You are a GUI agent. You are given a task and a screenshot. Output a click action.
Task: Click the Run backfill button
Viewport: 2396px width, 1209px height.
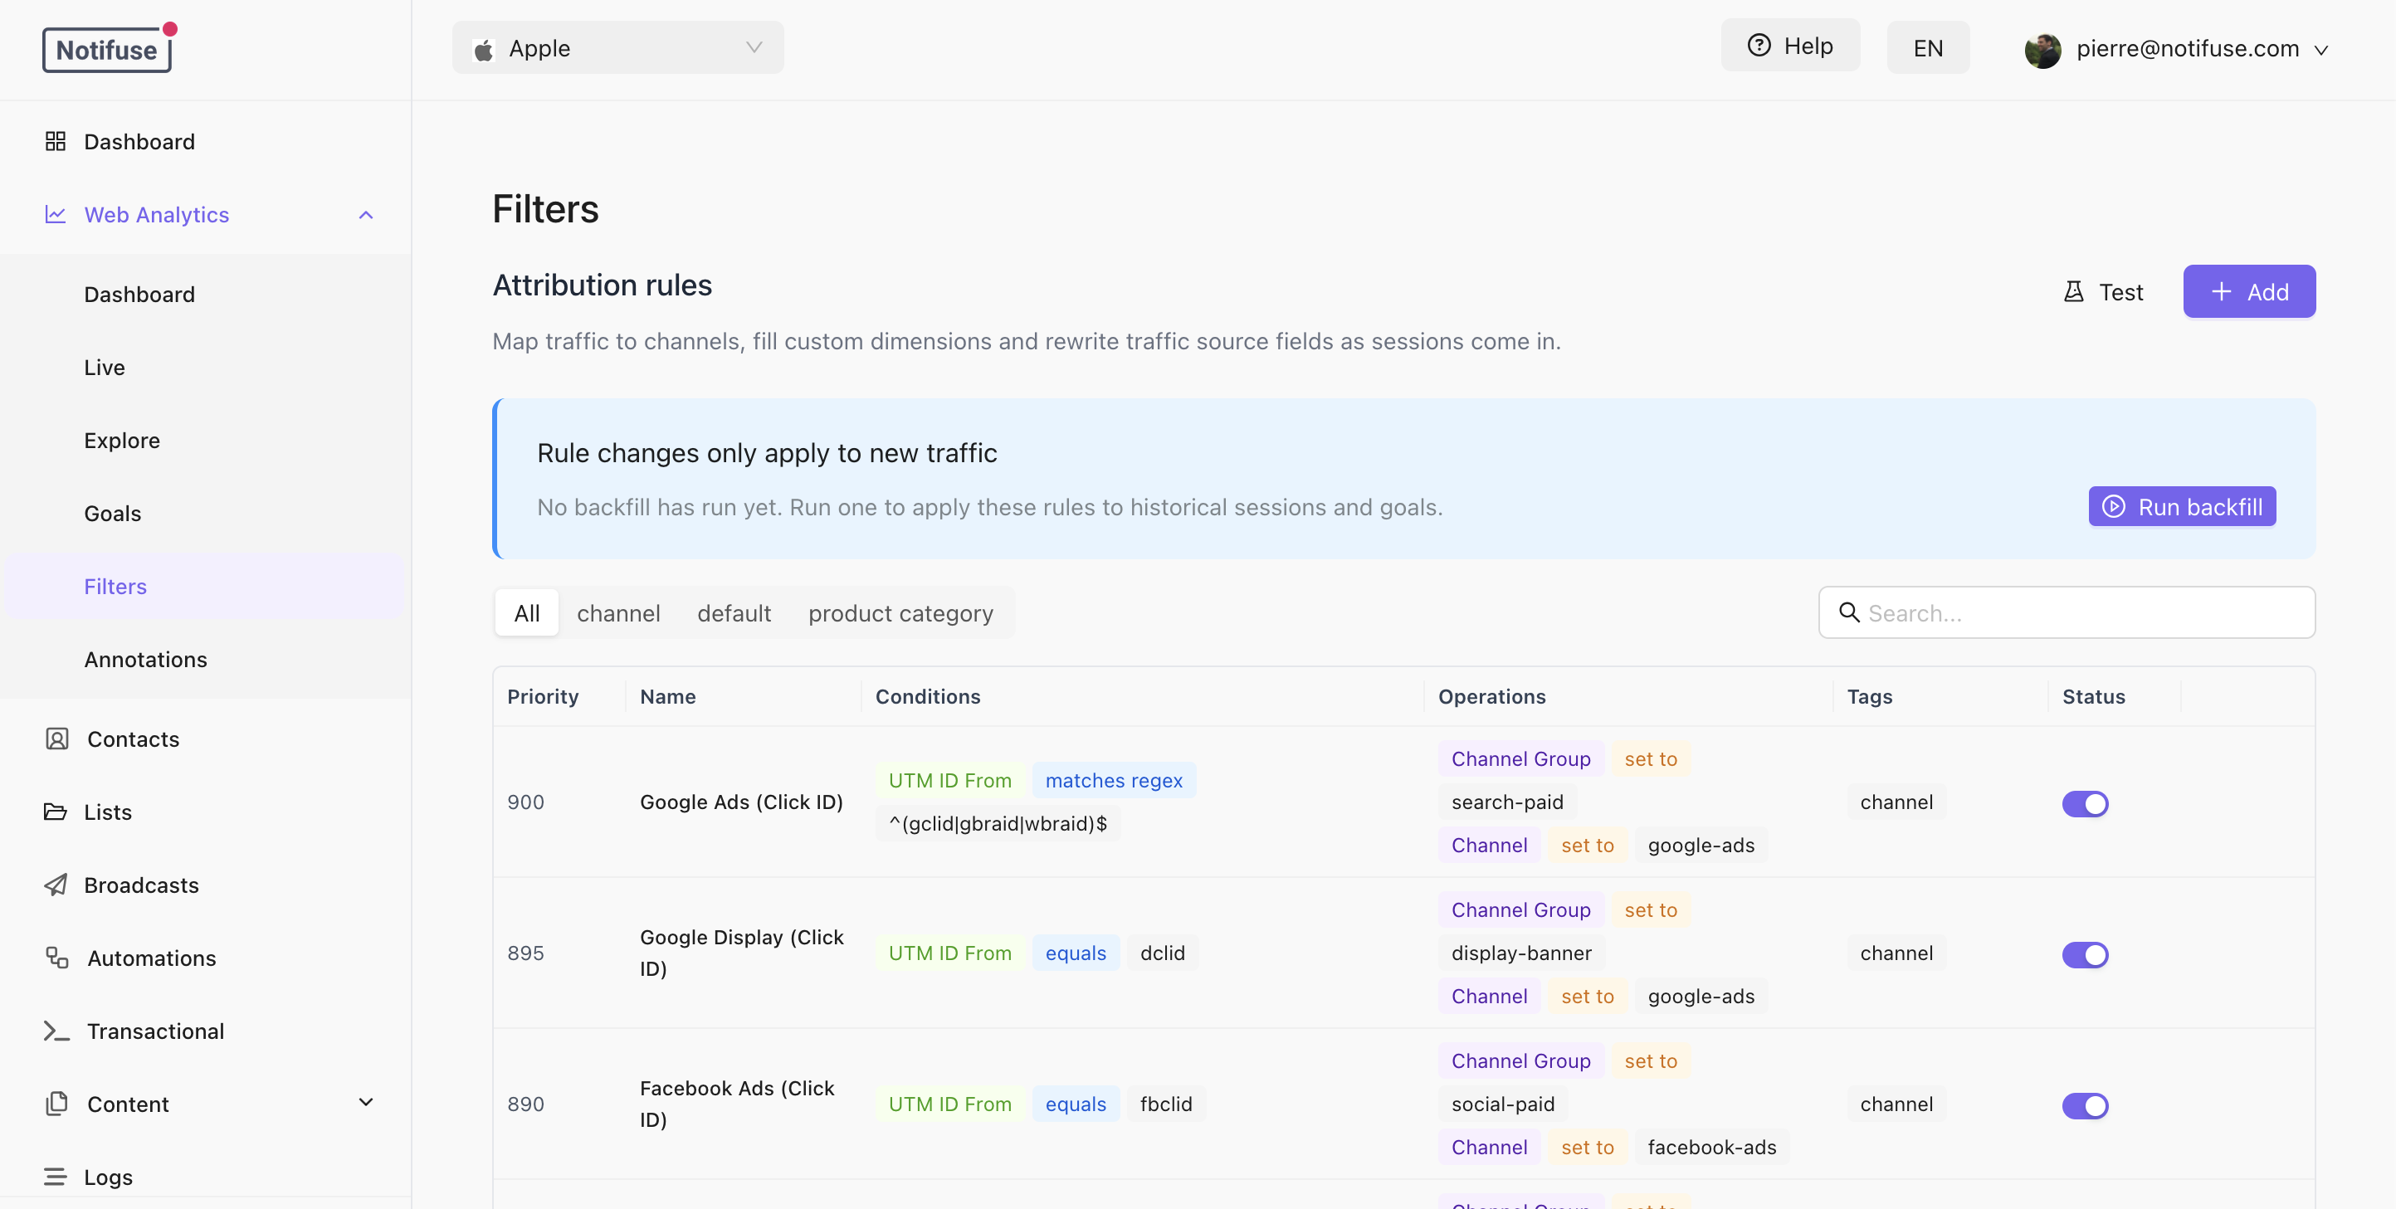coord(2182,507)
